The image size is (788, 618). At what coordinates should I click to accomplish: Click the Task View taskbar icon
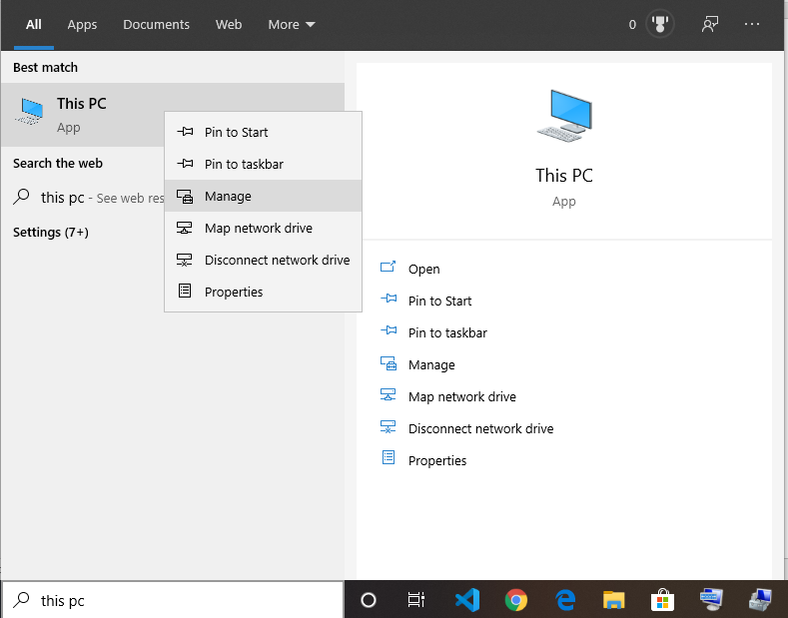click(416, 599)
